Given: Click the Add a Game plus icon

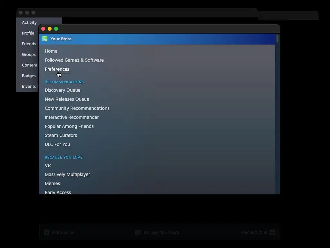Looking at the screenshot, I should click(x=47, y=232).
